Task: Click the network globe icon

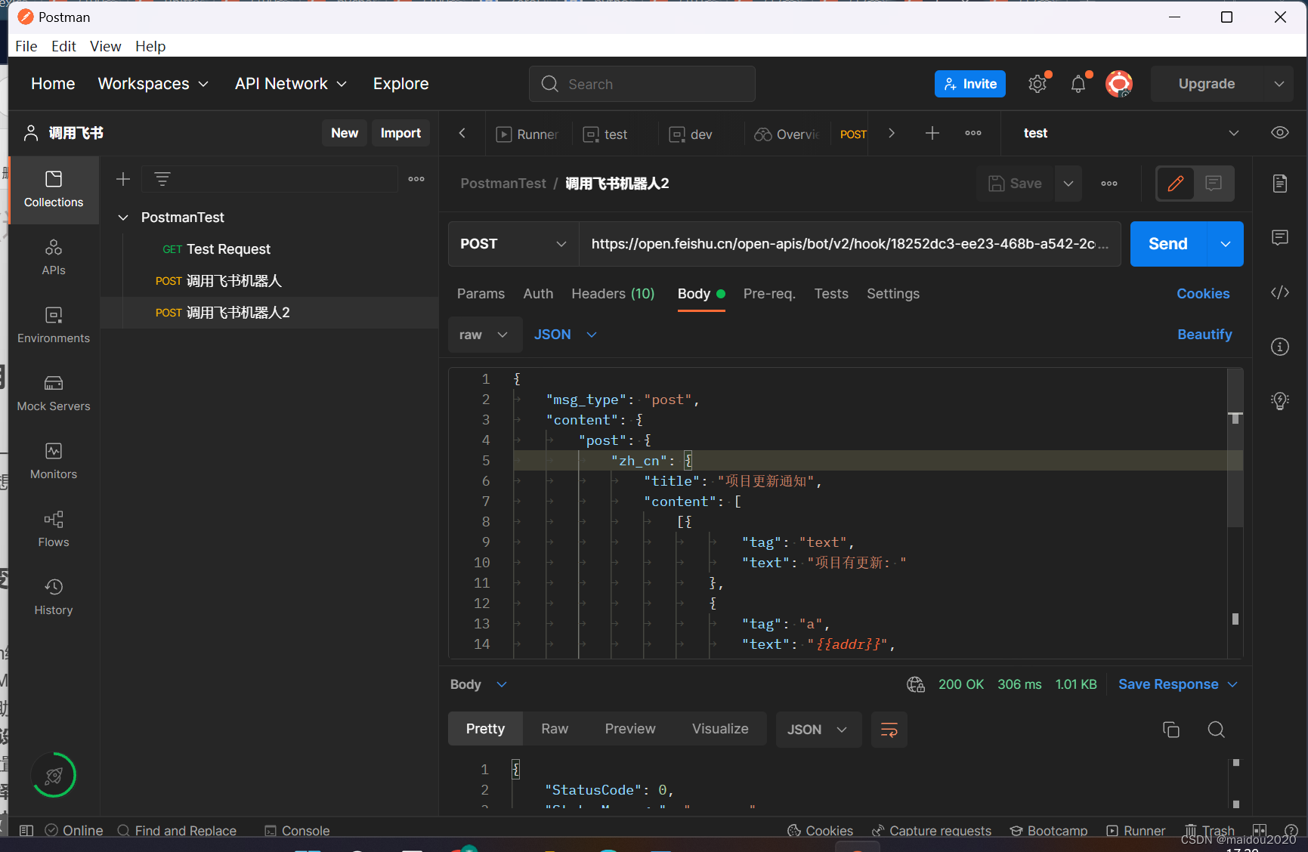Action: coord(916,684)
